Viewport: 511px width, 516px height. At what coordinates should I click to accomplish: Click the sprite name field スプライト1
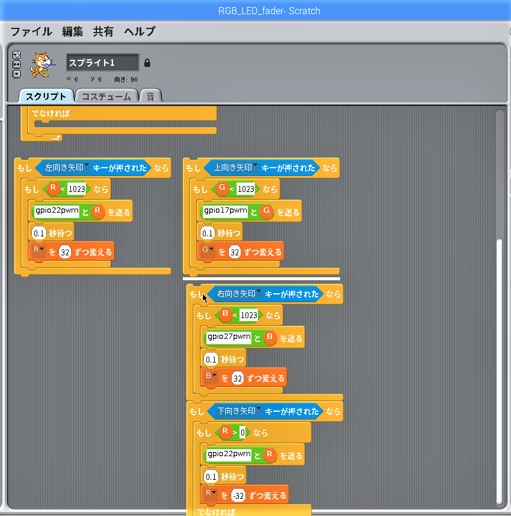102,63
